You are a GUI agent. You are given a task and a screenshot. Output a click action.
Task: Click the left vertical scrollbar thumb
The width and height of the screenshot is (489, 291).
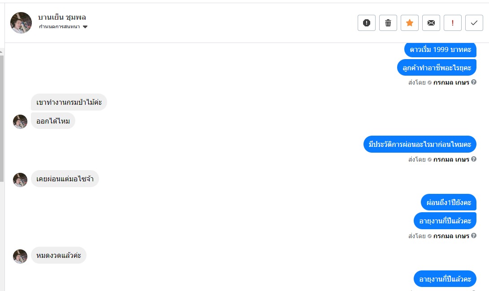tap(2, 116)
